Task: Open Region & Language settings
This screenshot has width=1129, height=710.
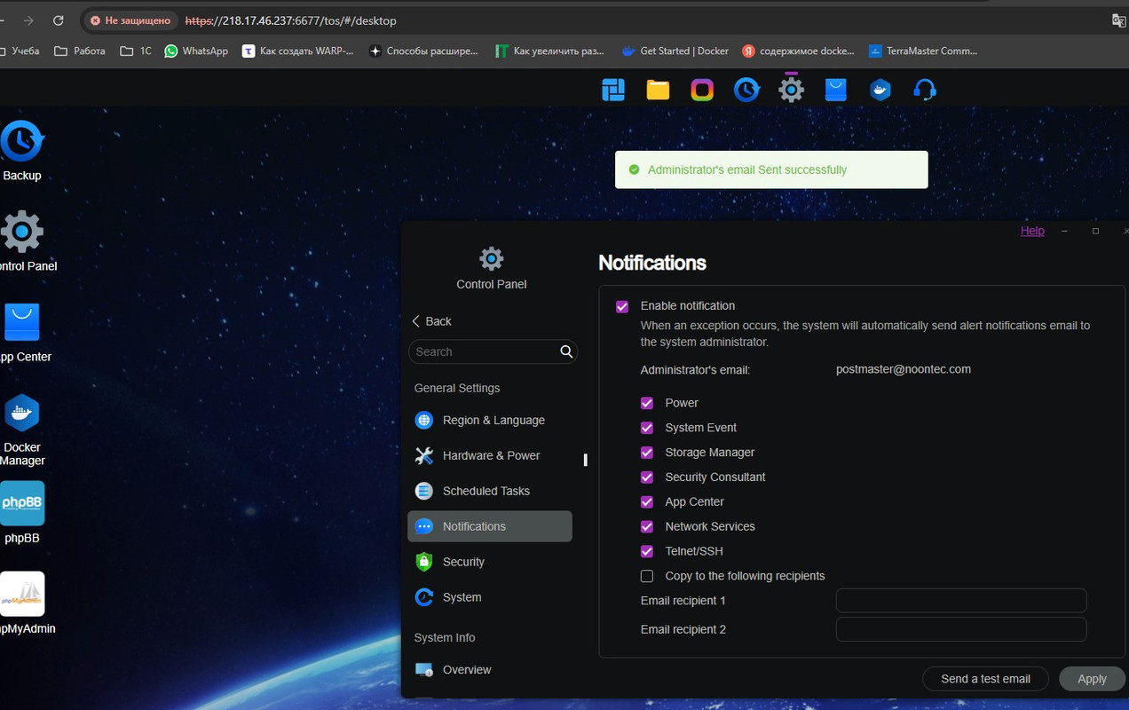Action: click(490, 421)
